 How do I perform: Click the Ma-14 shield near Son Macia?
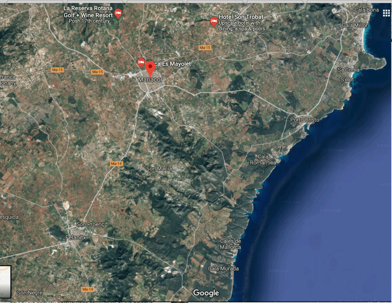(x=116, y=164)
